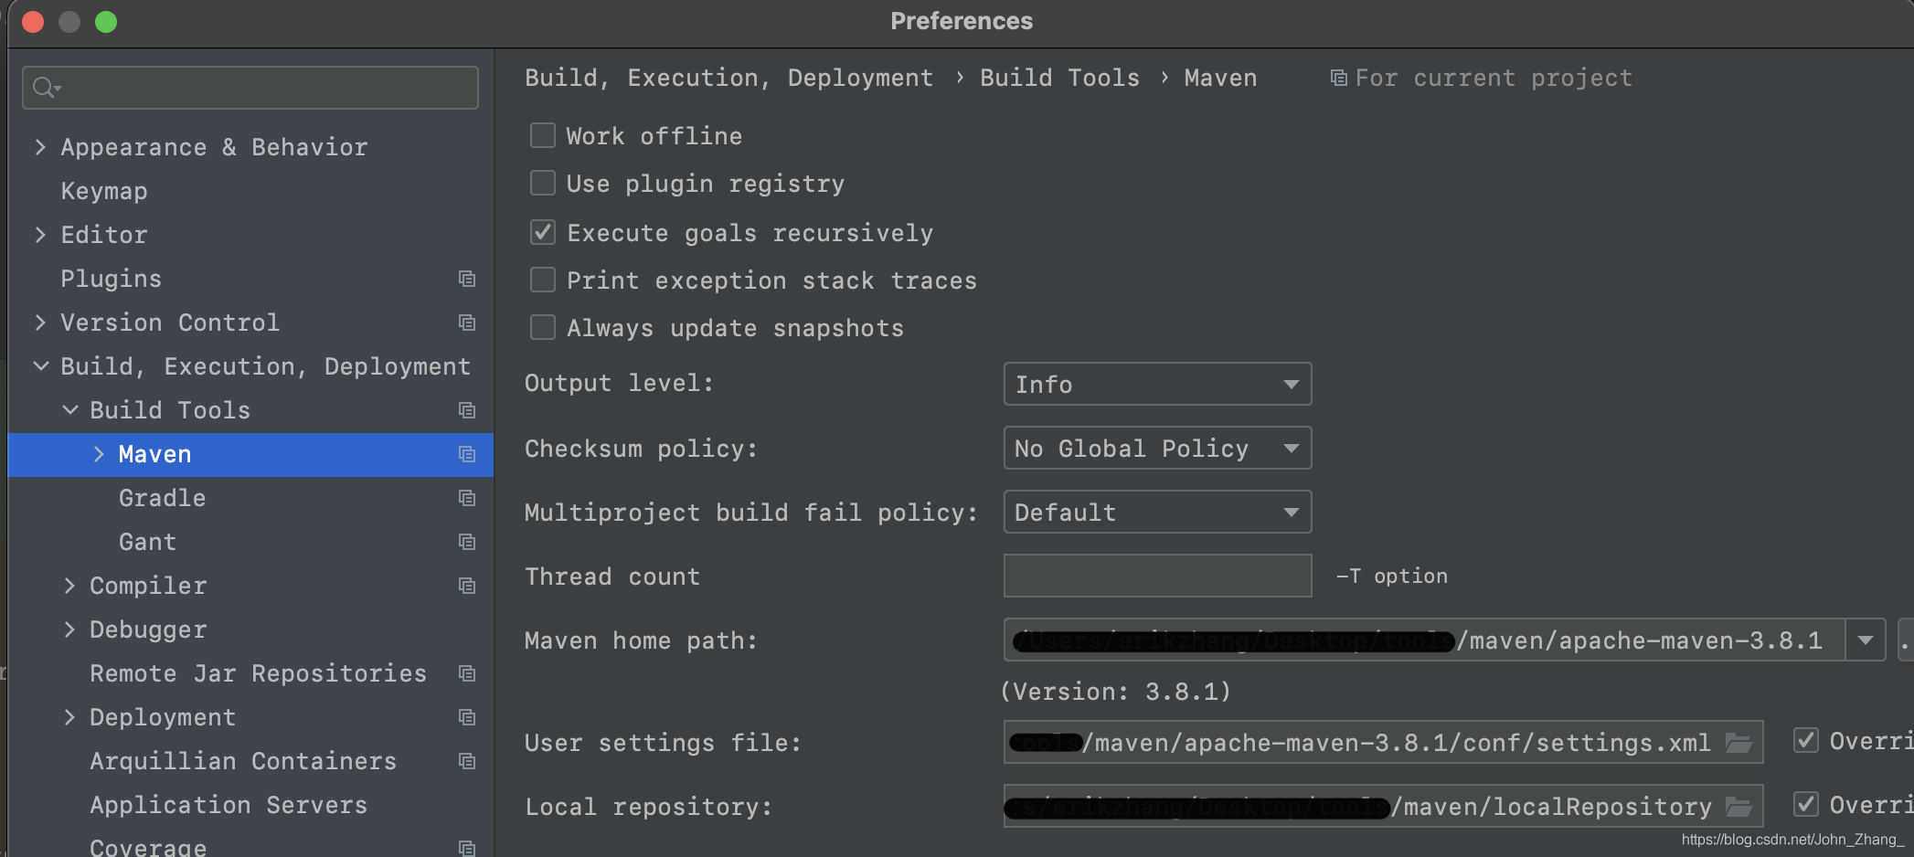Focus the settings search field

pos(250,88)
